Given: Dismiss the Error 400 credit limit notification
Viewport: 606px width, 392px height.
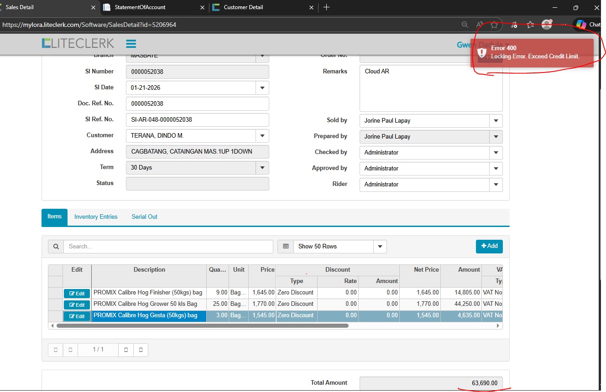Looking at the screenshot, I should pos(532,52).
